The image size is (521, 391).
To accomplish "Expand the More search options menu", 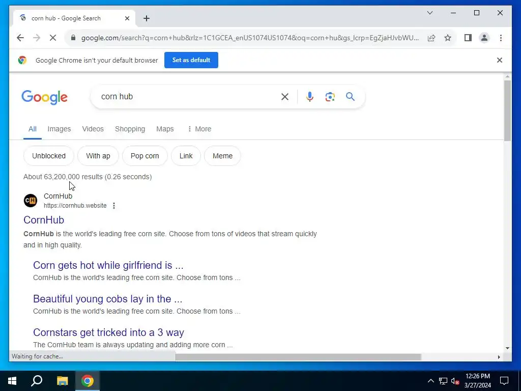I will 199,129.
